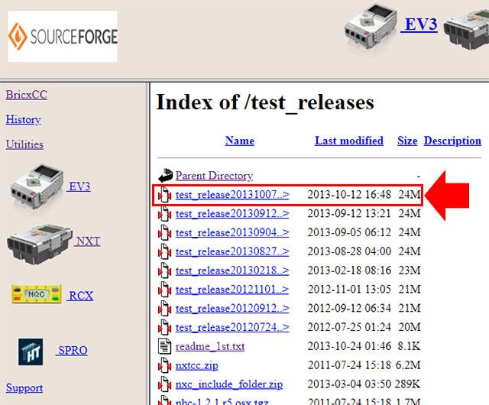Click the readme_1st.txt document icon
Image resolution: width=489 pixels, height=405 pixels.
click(x=165, y=346)
